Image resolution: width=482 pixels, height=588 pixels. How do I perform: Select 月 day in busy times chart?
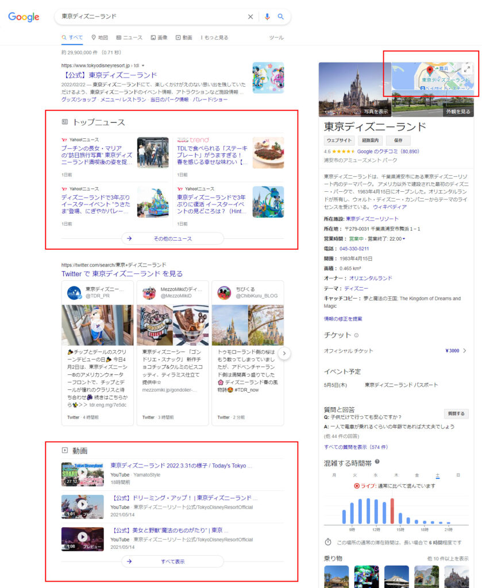pos(334,475)
